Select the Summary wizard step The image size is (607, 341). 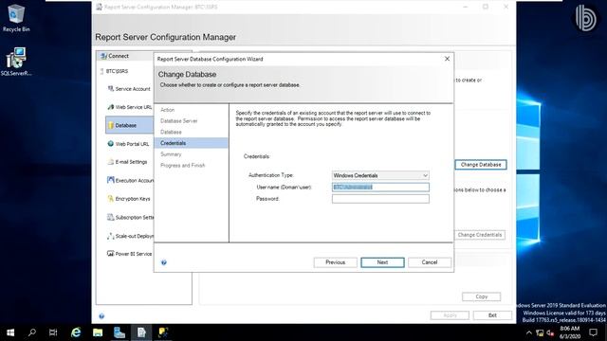pos(171,154)
